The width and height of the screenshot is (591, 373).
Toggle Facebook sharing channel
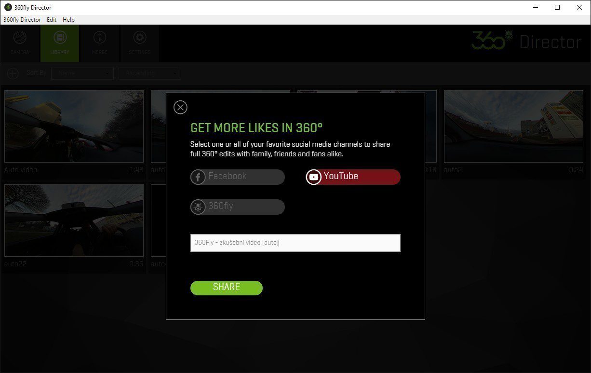238,177
